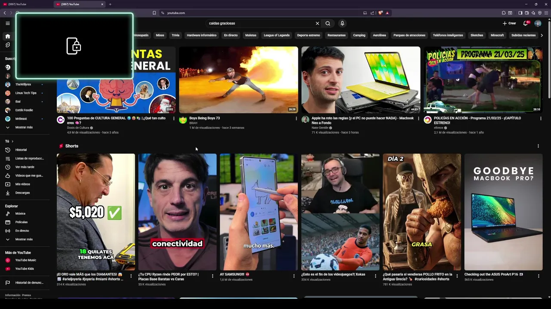Click the Home icon in sidebar
This screenshot has height=309, width=551.
pos(8,36)
